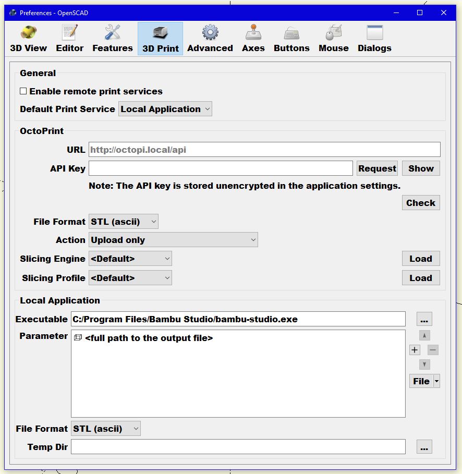This screenshot has height=474, width=462.
Task: Browse for executable with the ellipsis button
Action: point(424,319)
